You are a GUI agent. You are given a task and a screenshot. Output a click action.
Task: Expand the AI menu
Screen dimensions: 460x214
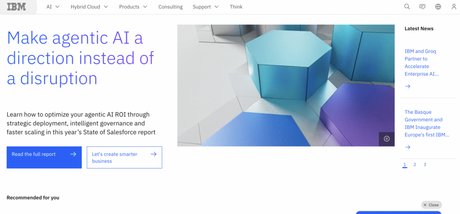53,7
